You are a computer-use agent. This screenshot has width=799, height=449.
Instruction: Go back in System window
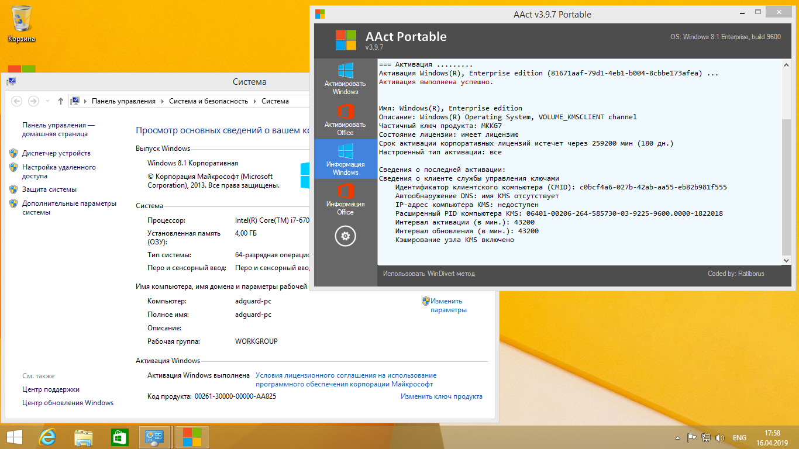pyautogui.click(x=16, y=101)
